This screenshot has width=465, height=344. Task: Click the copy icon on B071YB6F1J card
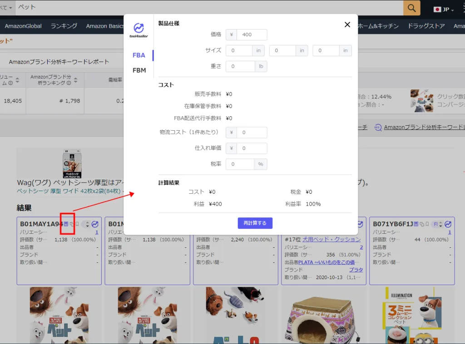[422, 224]
